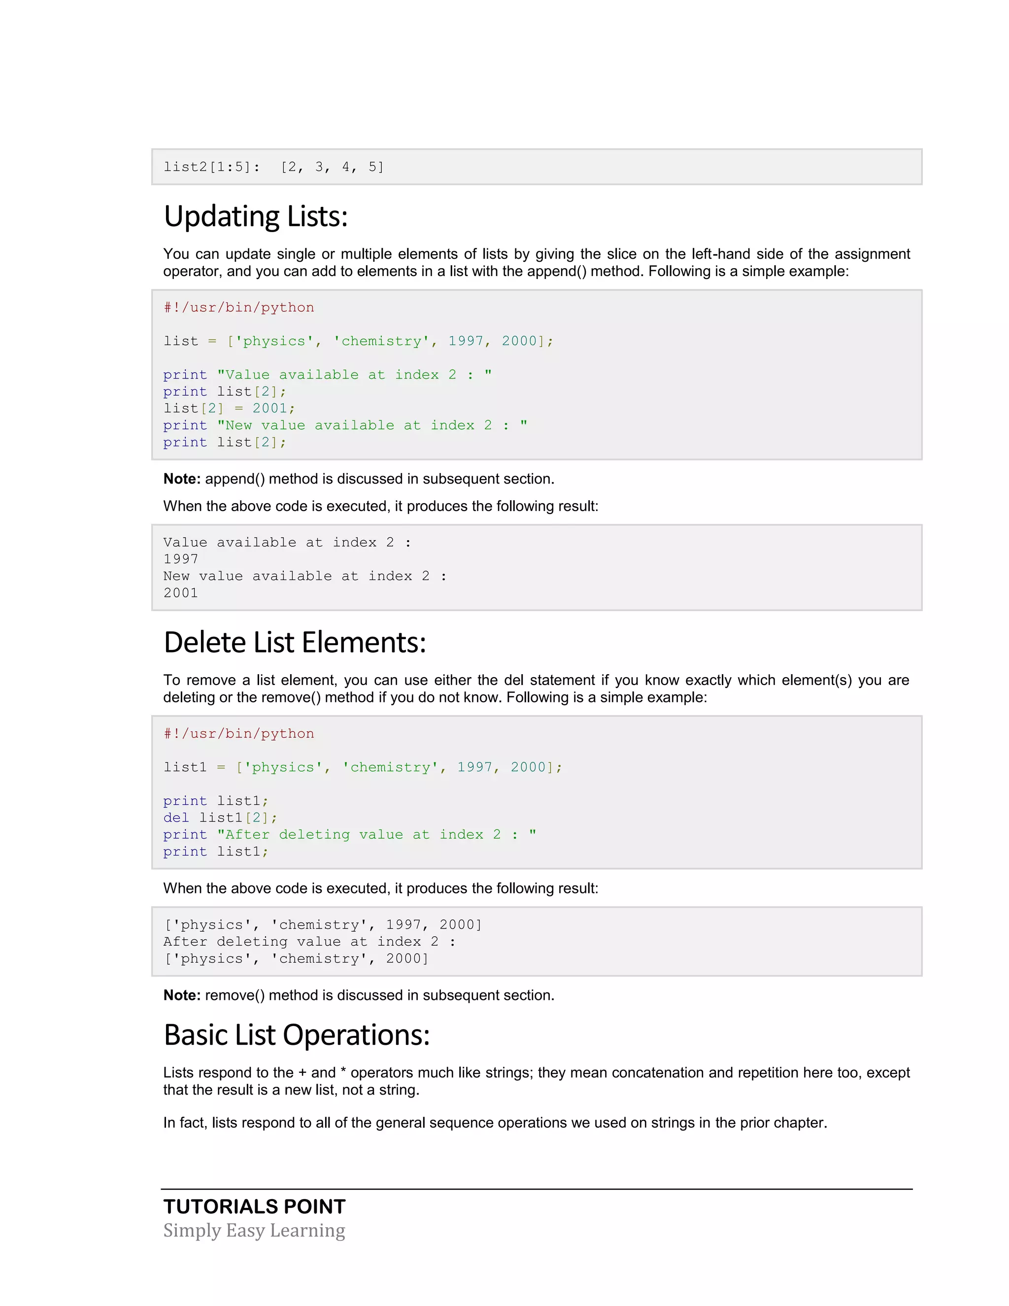Select the 'list[2] = 2001;' assignment line
1009x1306 pixels.
(230, 409)
